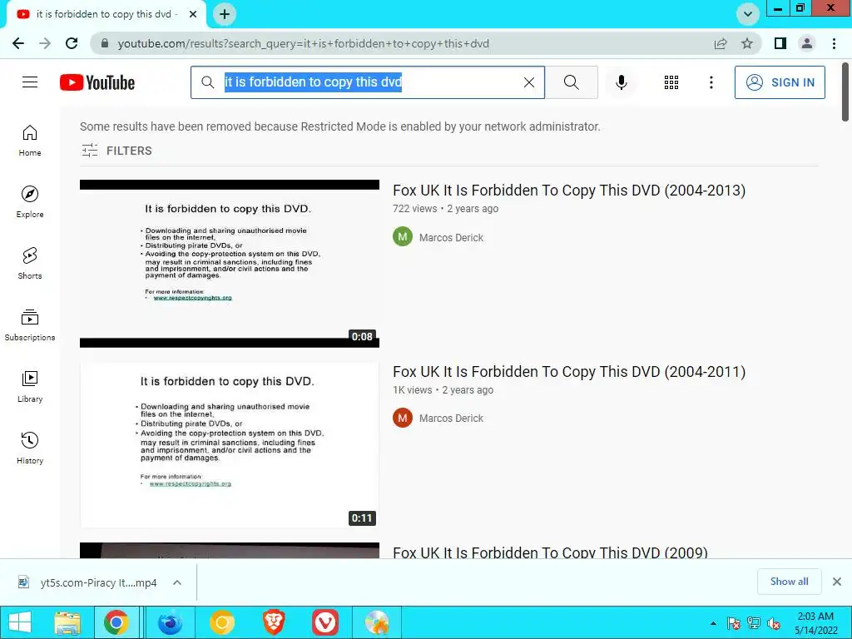Clear the search box with X
Viewport: 852px width, 639px height.
(528, 82)
